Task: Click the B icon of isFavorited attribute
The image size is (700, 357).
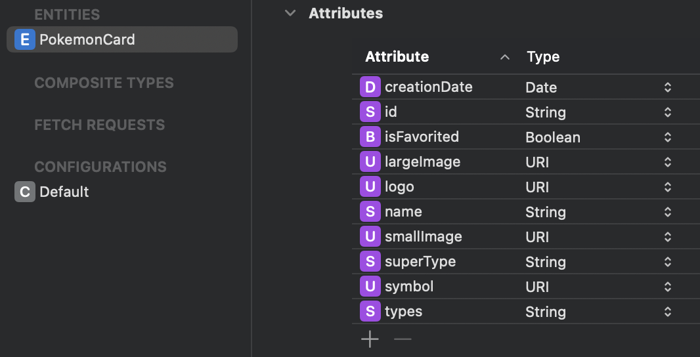Action: point(370,137)
